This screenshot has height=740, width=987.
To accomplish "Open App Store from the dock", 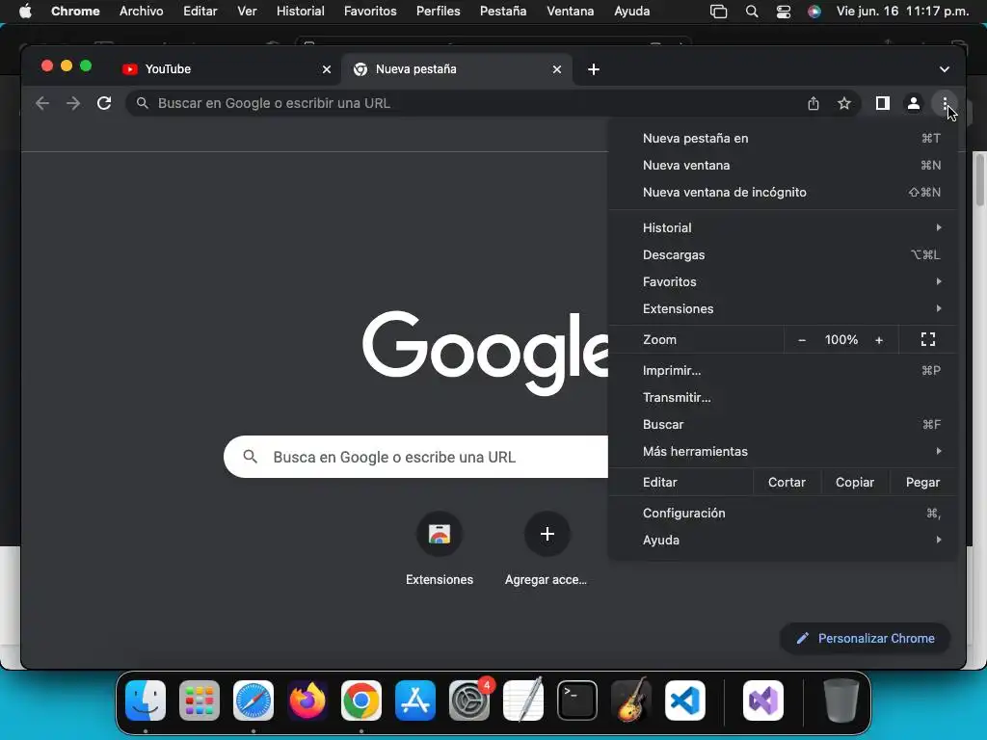I will point(414,700).
